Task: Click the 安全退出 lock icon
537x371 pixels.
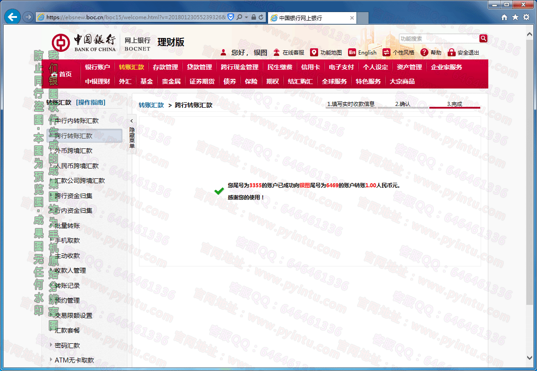Action: tap(451, 52)
